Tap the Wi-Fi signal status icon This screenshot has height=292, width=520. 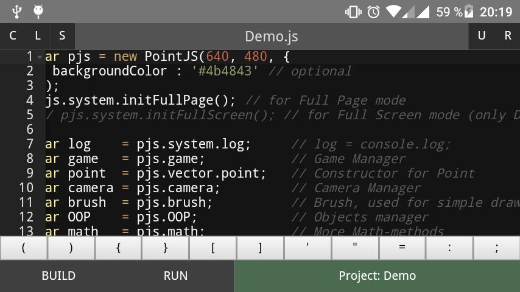(393, 12)
